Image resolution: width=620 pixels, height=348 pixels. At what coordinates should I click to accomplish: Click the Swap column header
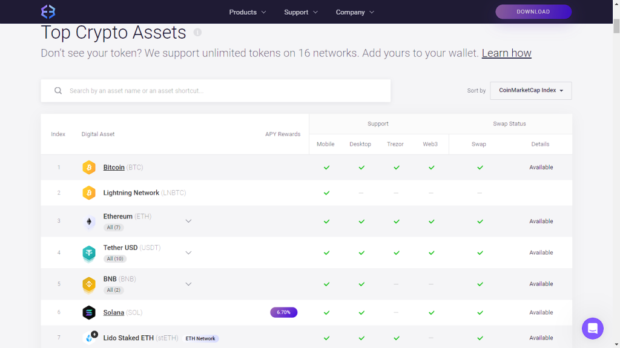coord(479,144)
